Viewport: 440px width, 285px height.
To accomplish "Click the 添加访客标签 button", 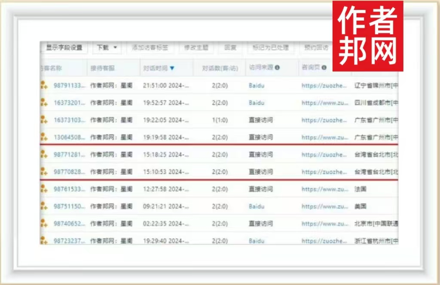I will [150, 48].
